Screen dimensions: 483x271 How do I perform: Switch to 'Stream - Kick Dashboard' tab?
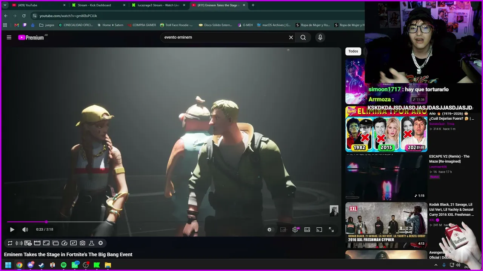click(99, 5)
